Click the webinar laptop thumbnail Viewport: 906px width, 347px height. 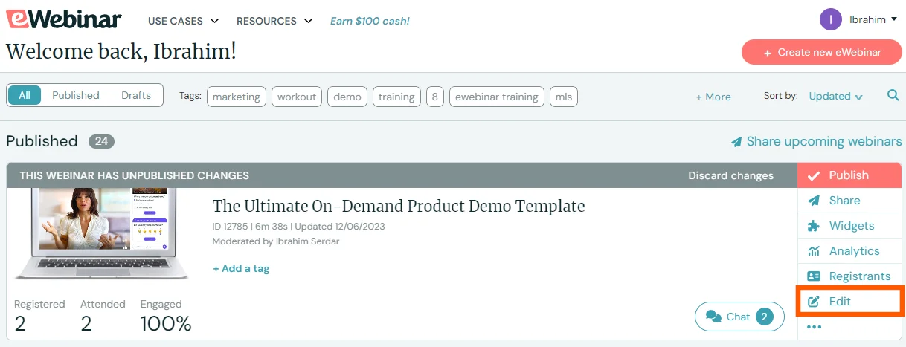coord(102,233)
